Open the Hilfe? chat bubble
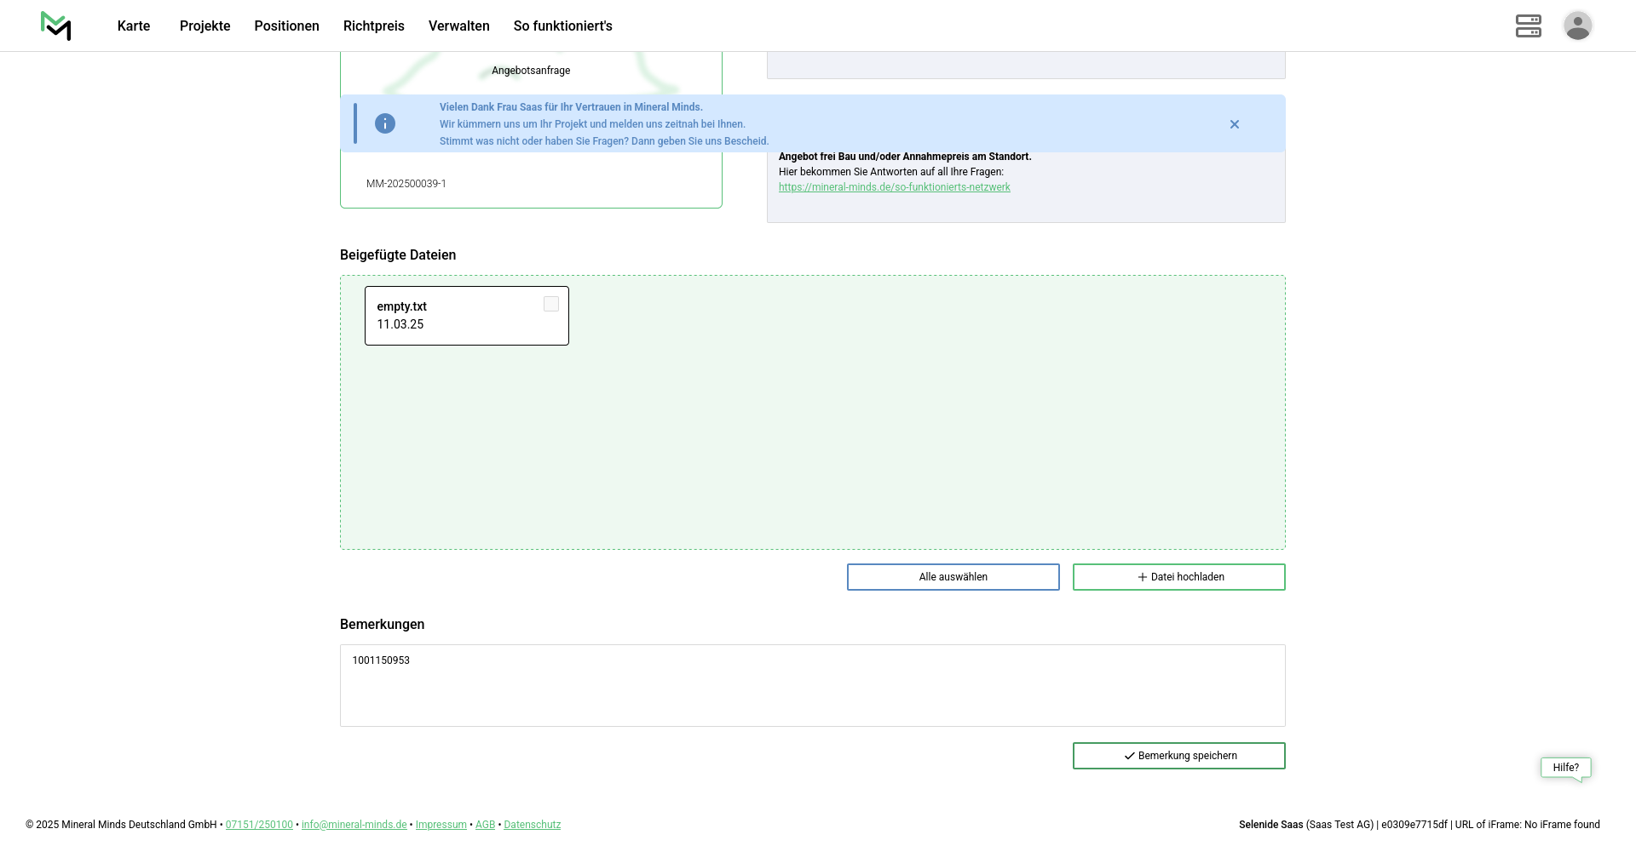Screen dimensions: 1636x846 click(x=1565, y=768)
